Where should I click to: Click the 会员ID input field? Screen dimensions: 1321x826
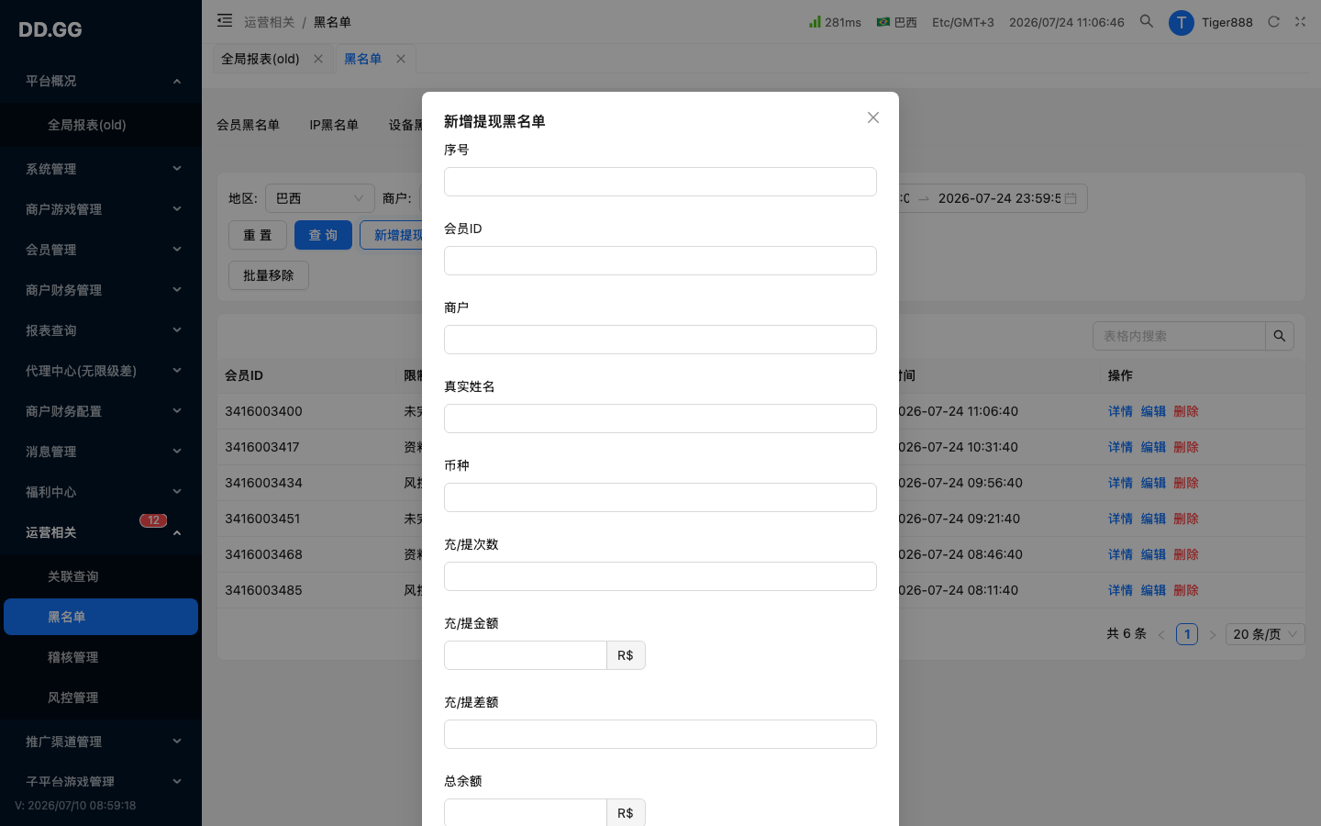660,261
